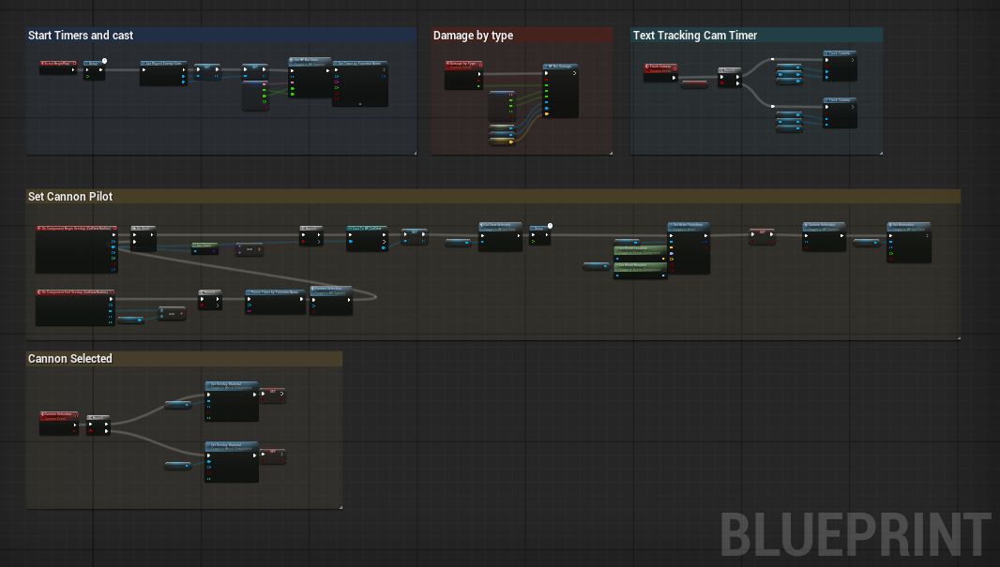
Task: Select the Cannon Selection call after Pause Timer
Action: pyautogui.click(x=331, y=301)
